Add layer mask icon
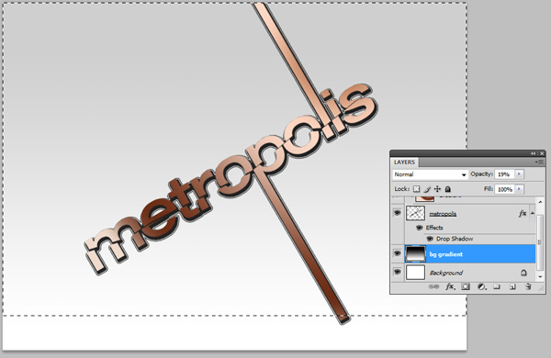Screen dimensions: 551x358 (x=466, y=286)
